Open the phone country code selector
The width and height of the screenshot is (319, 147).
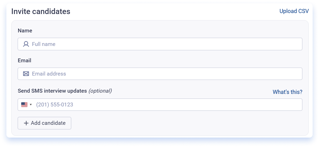click(x=27, y=105)
